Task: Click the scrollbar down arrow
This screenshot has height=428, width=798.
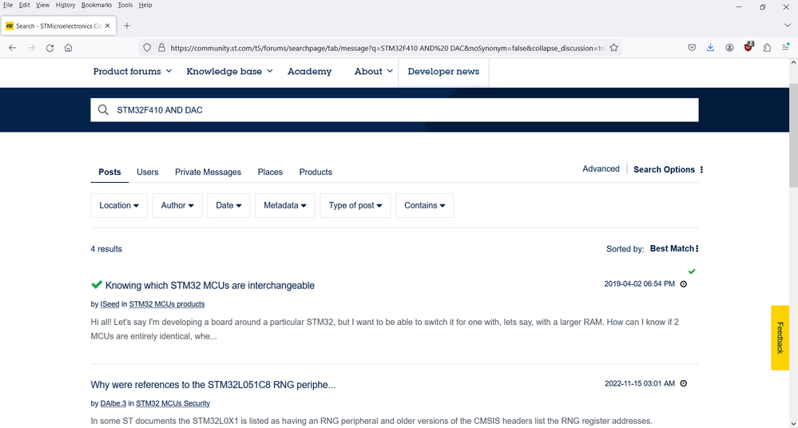Action: [793, 423]
